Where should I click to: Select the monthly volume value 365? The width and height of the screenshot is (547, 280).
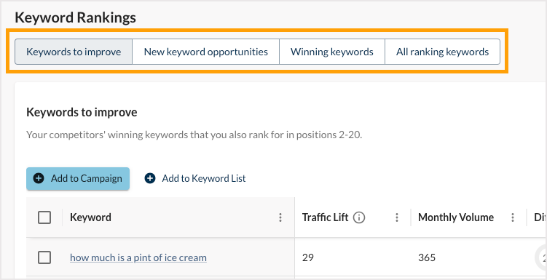coord(427,257)
